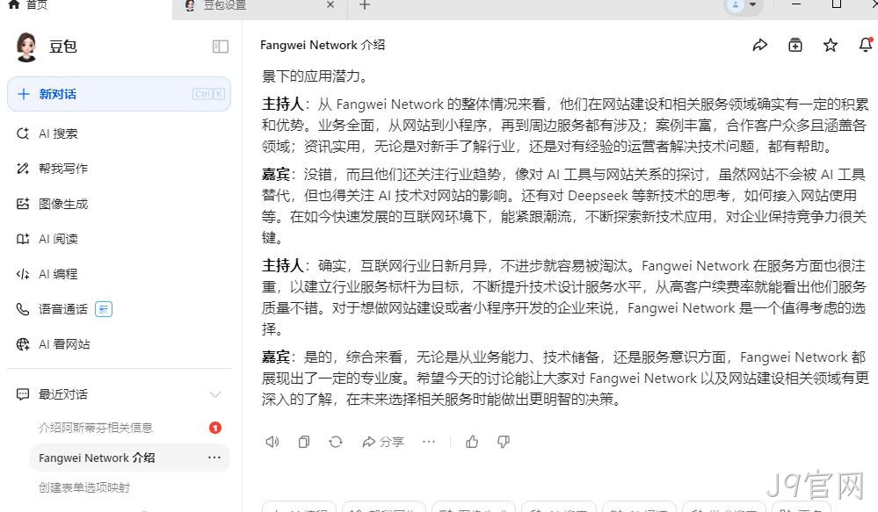Select Fangwei Network 介绍 conversation in sidebar
Viewport: 878px width, 512px height.
tap(130, 458)
